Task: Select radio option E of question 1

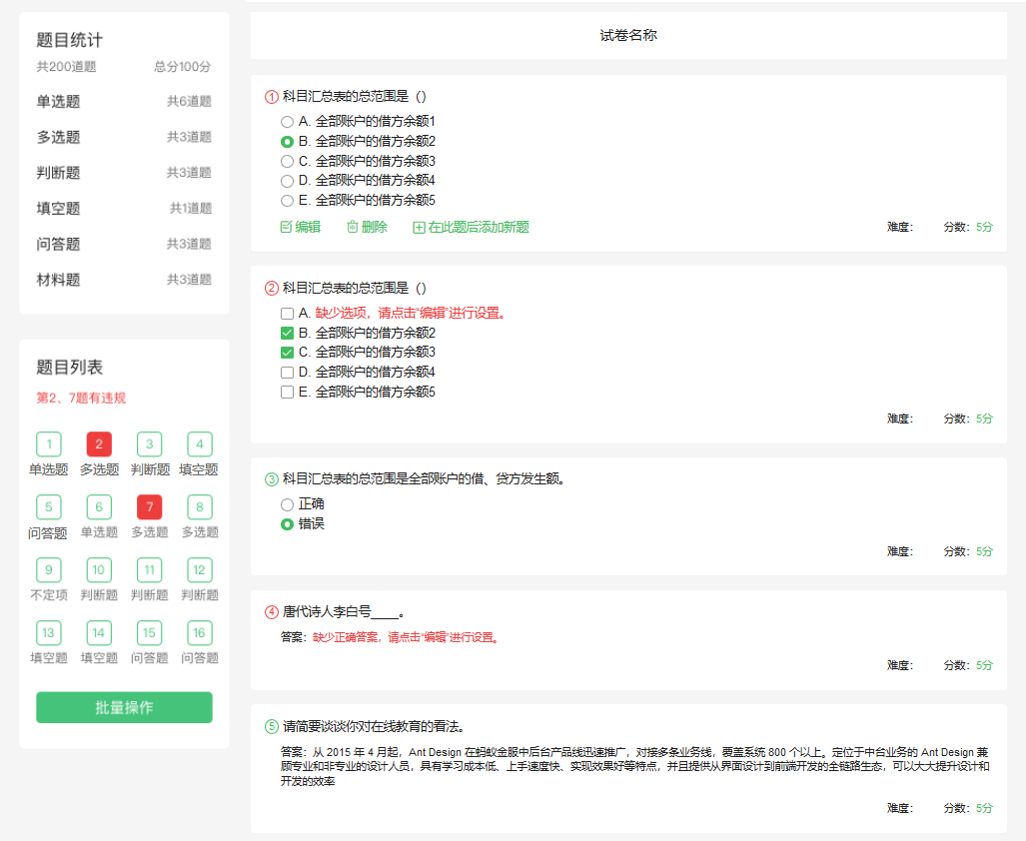Action: click(287, 201)
